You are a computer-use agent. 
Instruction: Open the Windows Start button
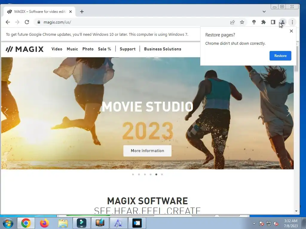[x=8, y=223]
